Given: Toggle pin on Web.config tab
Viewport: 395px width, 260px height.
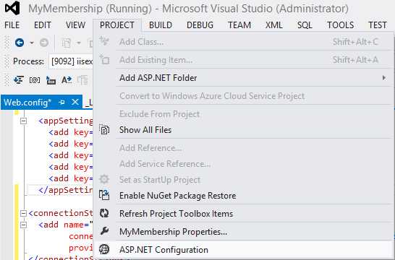Looking at the screenshot, I should pos(61,103).
